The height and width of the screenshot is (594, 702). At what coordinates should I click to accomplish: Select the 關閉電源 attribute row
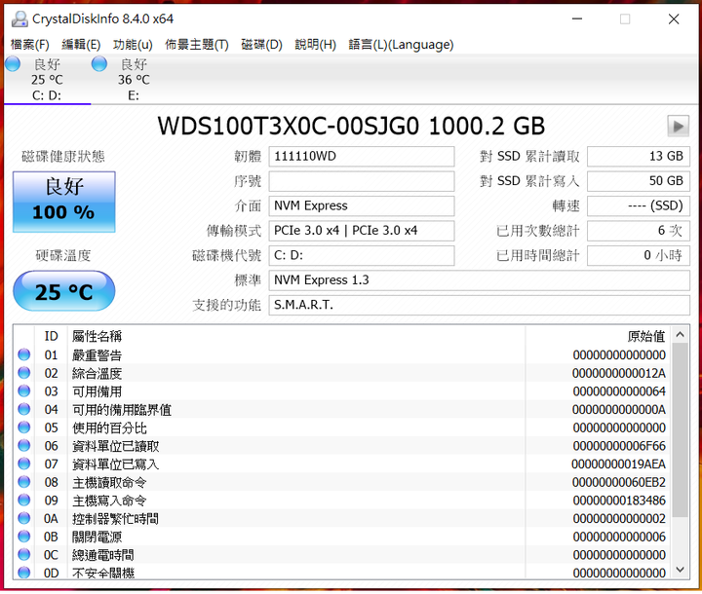tap(342, 537)
